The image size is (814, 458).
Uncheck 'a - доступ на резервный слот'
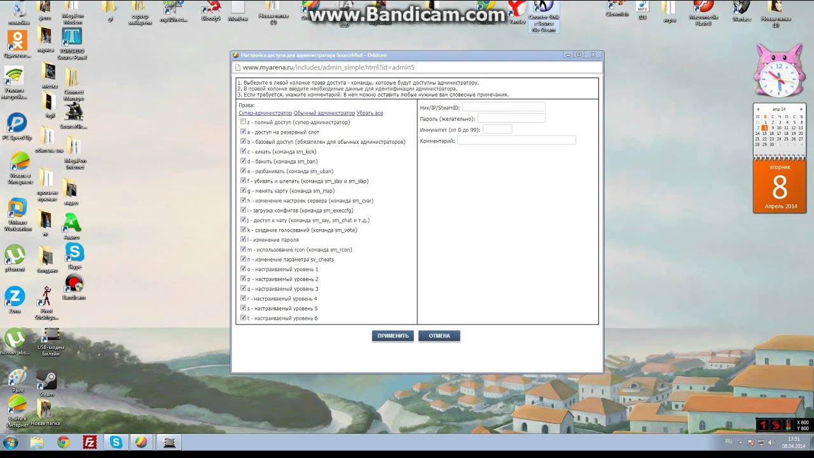click(x=243, y=132)
